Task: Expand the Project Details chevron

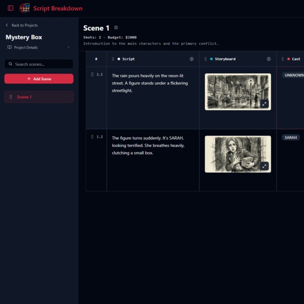Action: tap(68, 47)
